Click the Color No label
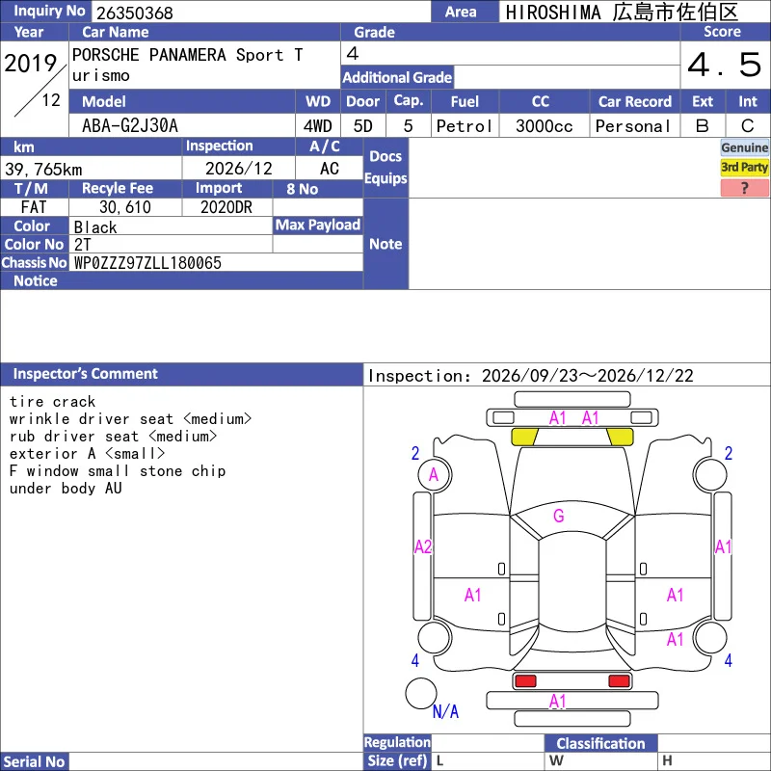 (x=34, y=245)
